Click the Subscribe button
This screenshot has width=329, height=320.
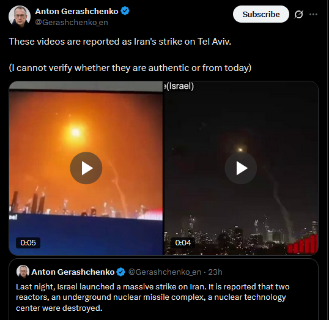261,14
